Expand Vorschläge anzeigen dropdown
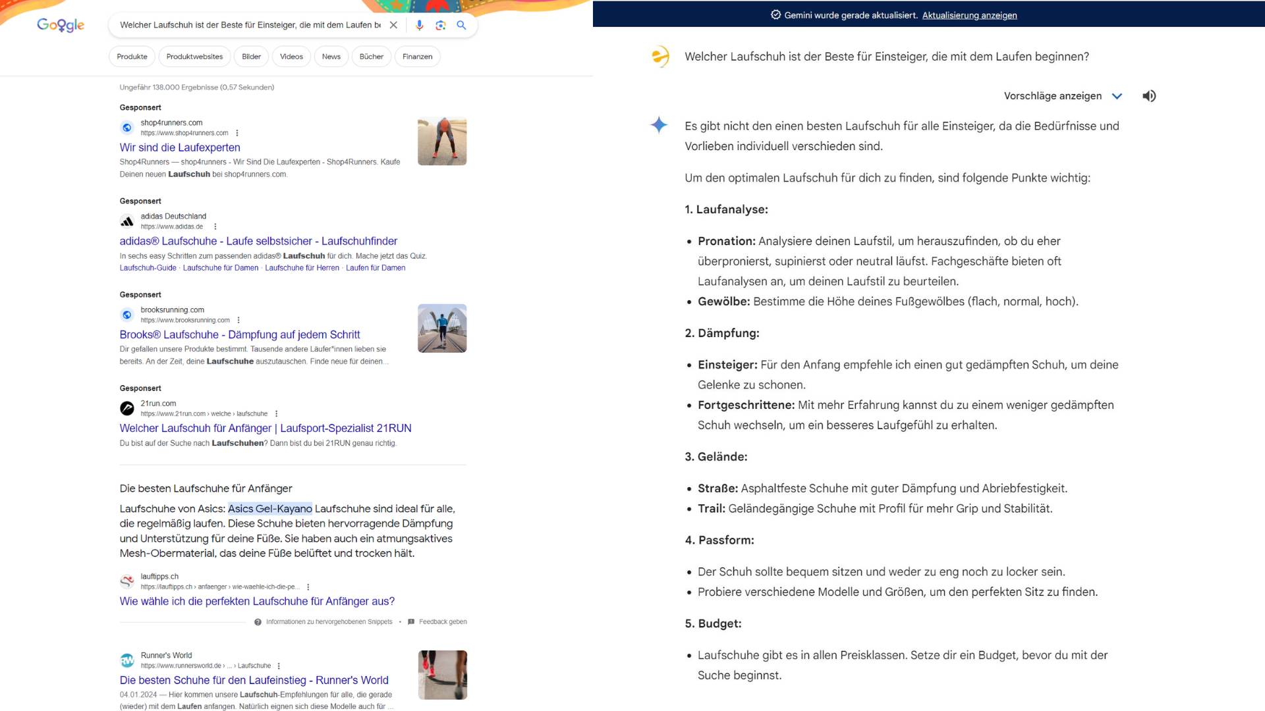1265x711 pixels. pyautogui.click(x=1063, y=96)
